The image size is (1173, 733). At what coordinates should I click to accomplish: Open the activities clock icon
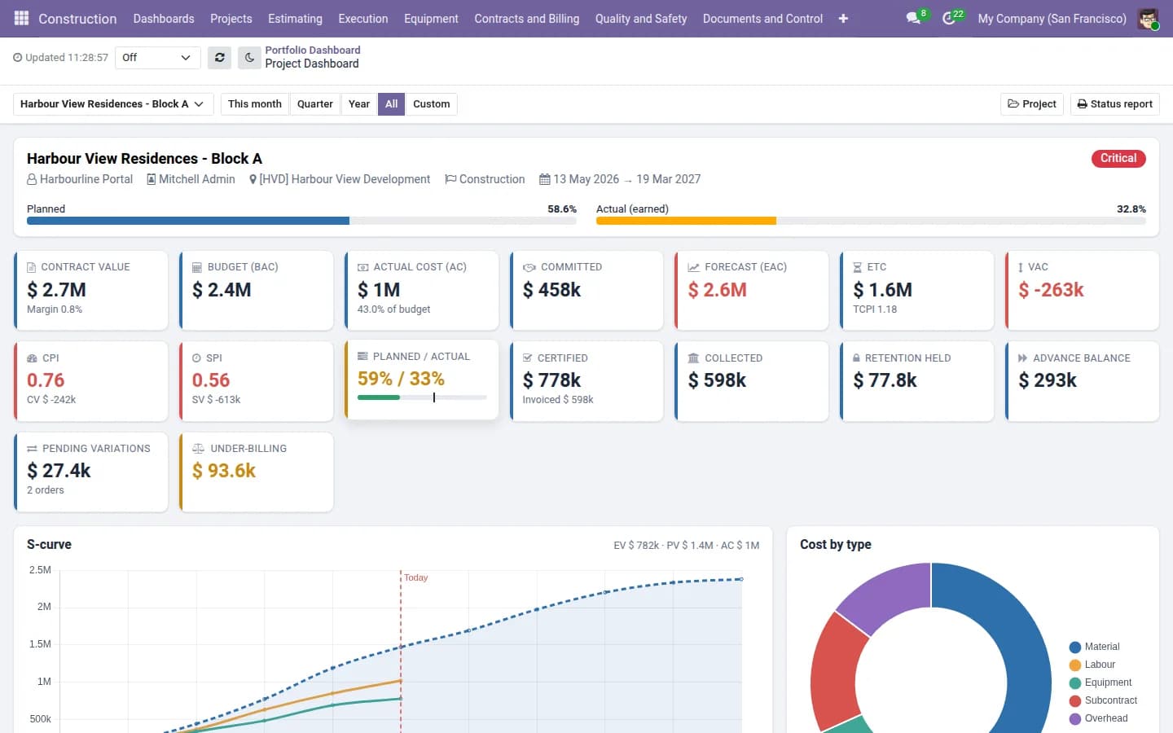[948, 18]
